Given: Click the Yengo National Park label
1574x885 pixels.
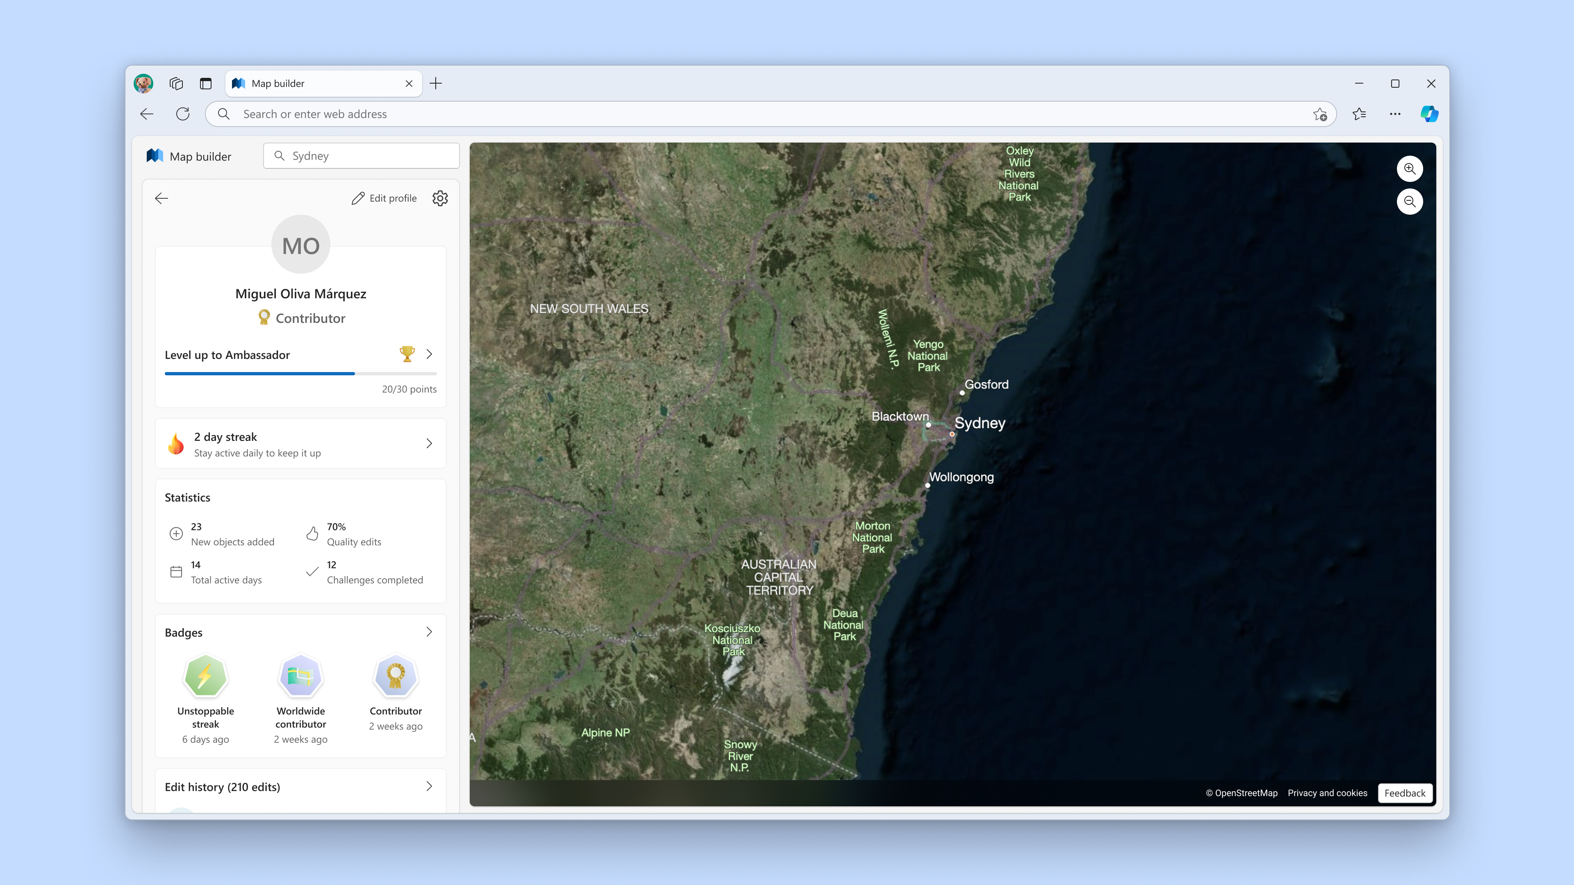Looking at the screenshot, I should tap(928, 356).
